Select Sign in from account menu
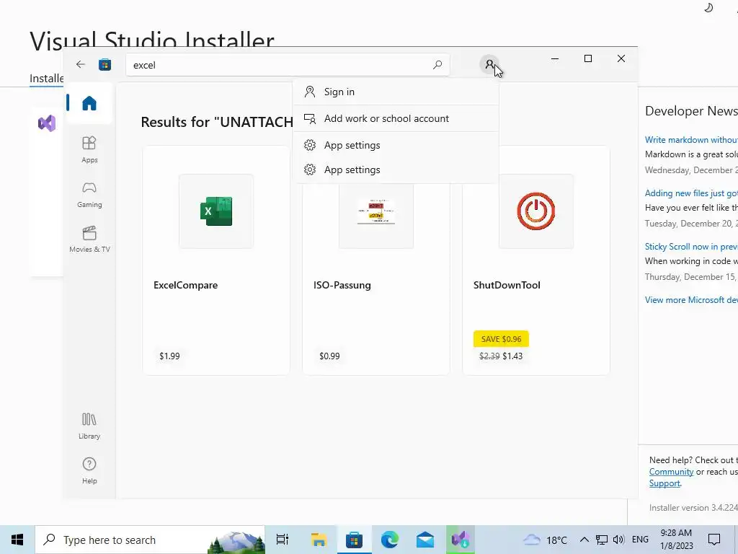 coord(396,92)
